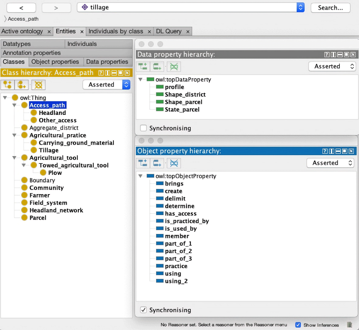Click add sub data property icon

pos(143,66)
